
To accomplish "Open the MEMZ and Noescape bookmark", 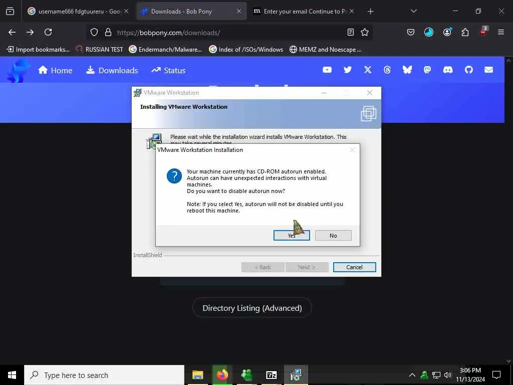I will coord(326,50).
